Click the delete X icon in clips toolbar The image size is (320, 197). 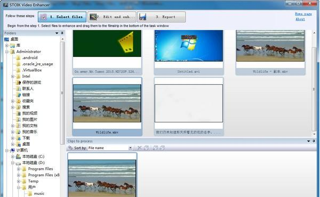140,147
